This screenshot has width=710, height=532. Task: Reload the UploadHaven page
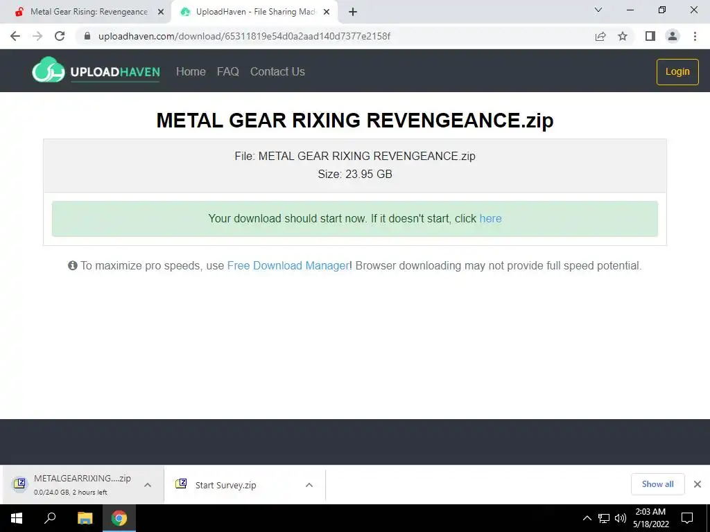(x=60, y=36)
